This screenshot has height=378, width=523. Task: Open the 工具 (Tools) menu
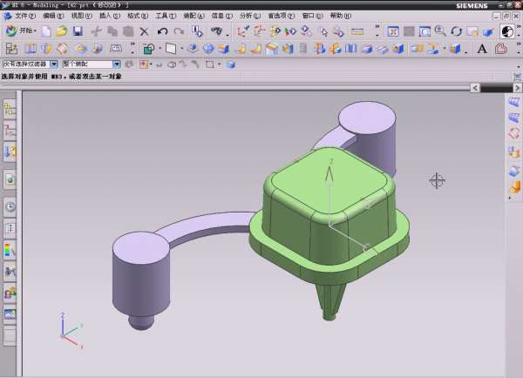166,16
